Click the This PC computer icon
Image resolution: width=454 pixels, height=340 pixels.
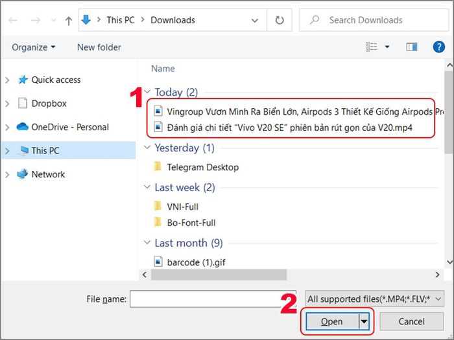click(23, 151)
